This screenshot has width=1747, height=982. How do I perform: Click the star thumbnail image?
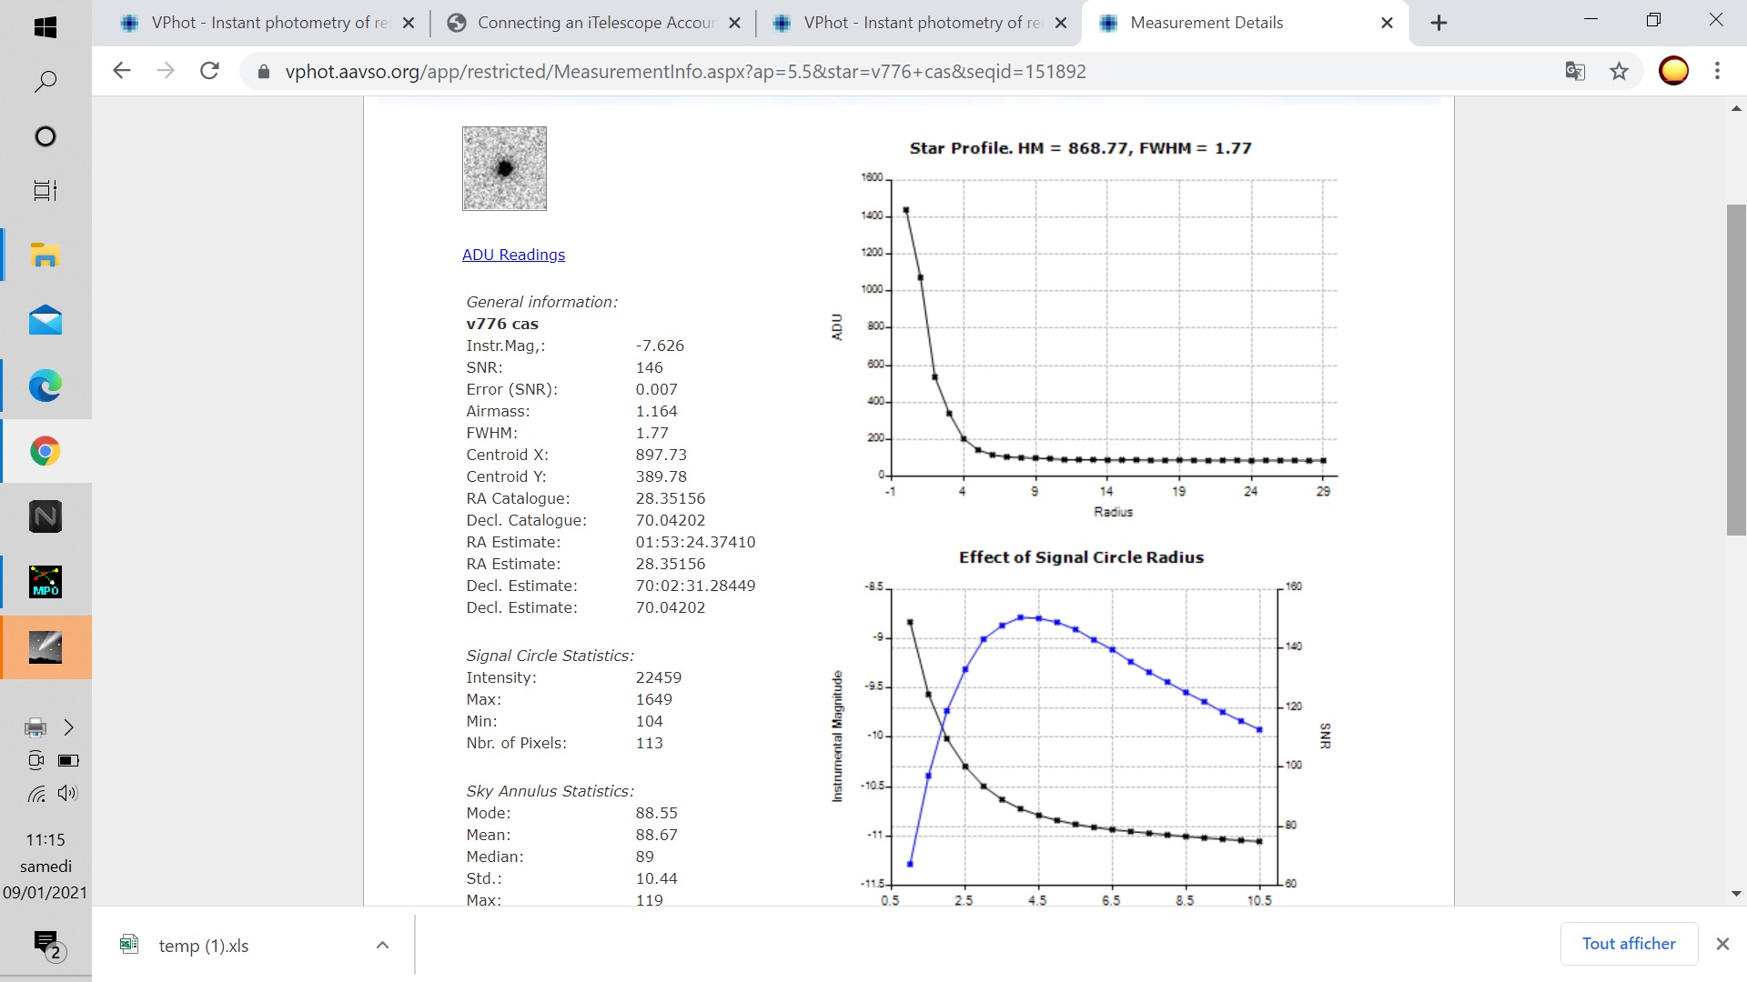[x=504, y=168]
